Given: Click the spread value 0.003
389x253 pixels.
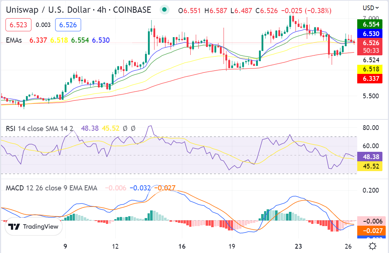Looking at the screenshot, I should 43,25.
